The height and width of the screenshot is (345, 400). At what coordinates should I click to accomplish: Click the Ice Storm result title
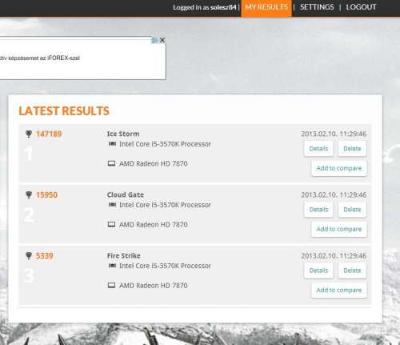[x=123, y=134]
